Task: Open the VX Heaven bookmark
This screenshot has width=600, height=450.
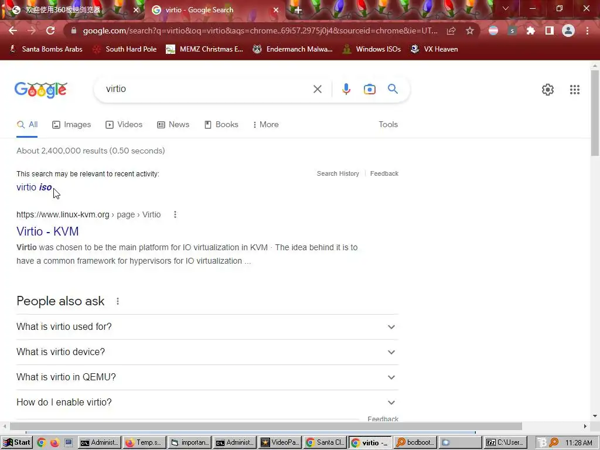Action: point(434,49)
